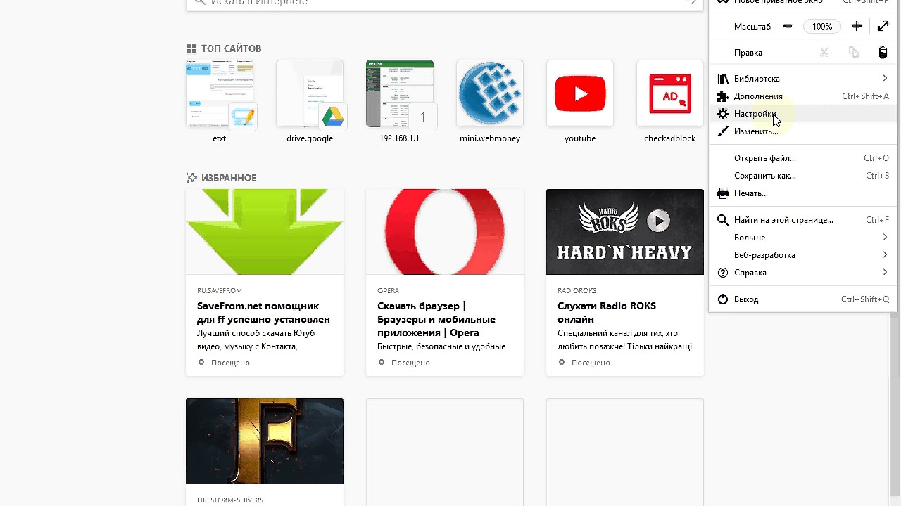
Task: Click the magnifier icon beside Найти
Action: (x=723, y=220)
